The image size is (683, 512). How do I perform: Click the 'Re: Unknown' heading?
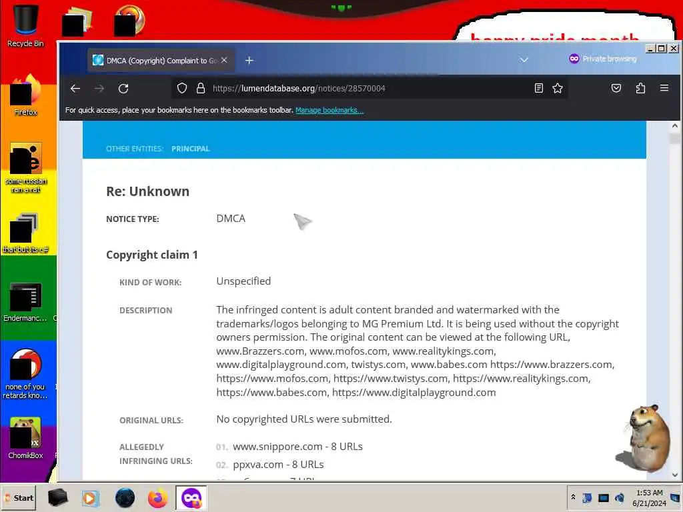tap(147, 191)
